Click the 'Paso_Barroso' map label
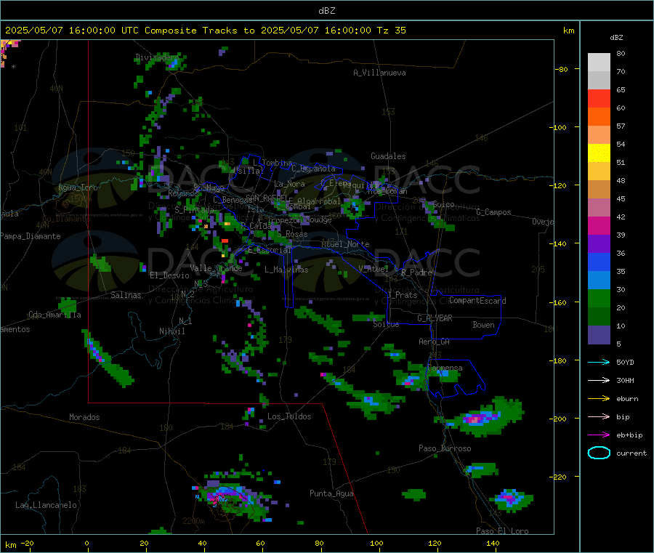Screen dimensions: 654x553 (445, 449)
